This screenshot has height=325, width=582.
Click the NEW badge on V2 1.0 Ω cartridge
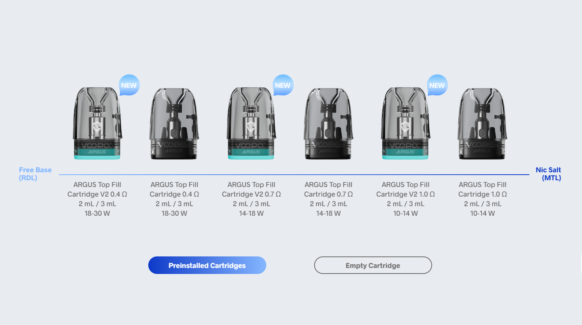(x=437, y=85)
